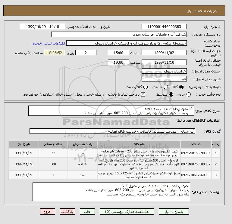
Task: Click the تعداد / مقدار column header
Action: (53, 144)
